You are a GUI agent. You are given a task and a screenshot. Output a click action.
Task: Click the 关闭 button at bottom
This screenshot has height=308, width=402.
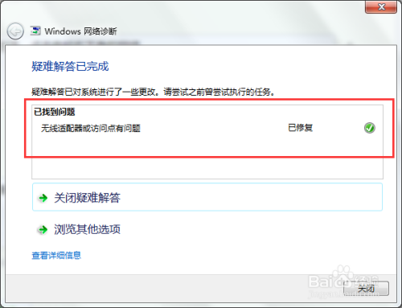[366, 289]
